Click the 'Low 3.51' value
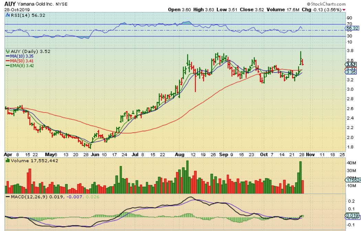 pos(227,10)
